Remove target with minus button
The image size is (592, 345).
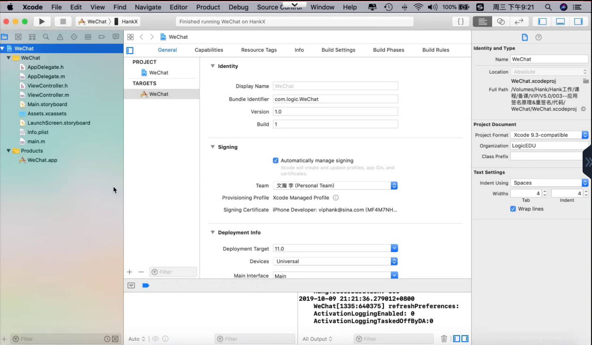[x=141, y=272]
